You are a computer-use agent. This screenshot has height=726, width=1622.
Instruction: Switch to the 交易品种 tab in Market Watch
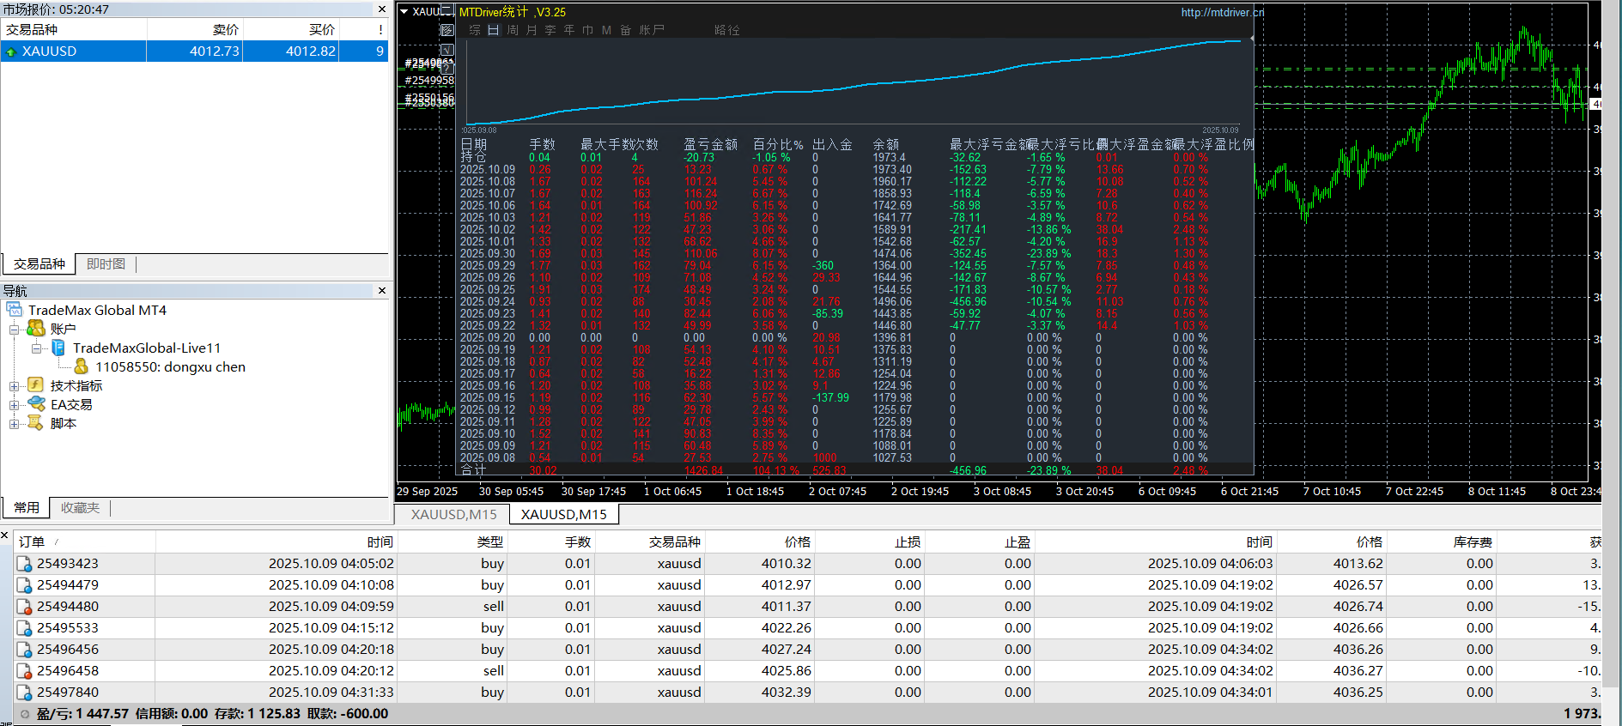pos(39,264)
